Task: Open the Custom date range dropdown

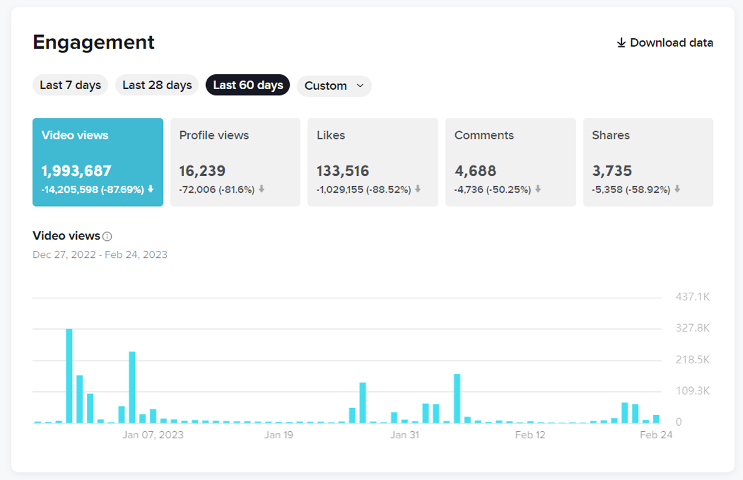Action: 326,86
